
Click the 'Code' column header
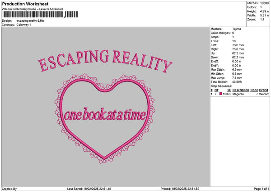pyautogui.click(x=254, y=90)
